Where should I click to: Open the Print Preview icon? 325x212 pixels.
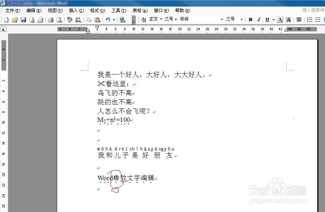(x=60, y=20)
